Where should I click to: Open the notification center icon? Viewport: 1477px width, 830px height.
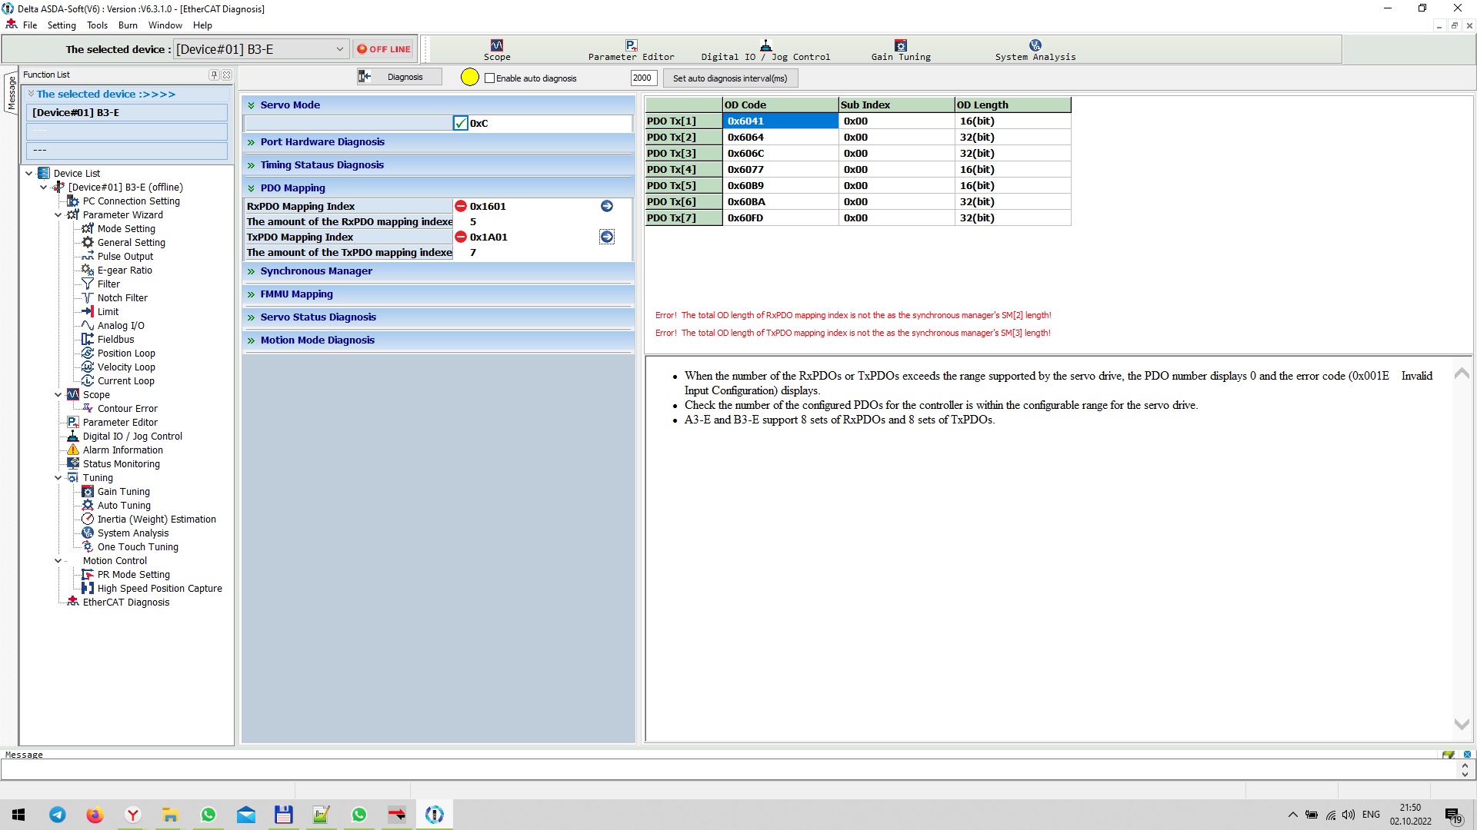pyautogui.click(x=1452, y=815)
